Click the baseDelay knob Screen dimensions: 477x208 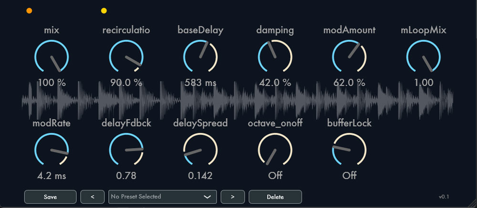(200, 57)
